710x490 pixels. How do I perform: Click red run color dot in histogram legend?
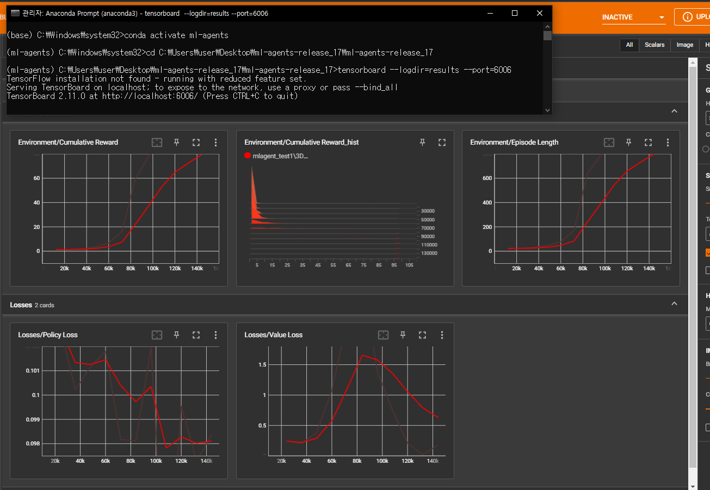point(248,156)
